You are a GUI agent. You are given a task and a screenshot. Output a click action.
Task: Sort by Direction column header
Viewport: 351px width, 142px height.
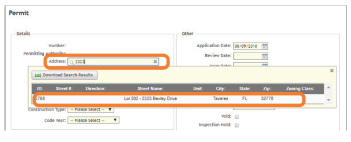[x=96, y=89]
